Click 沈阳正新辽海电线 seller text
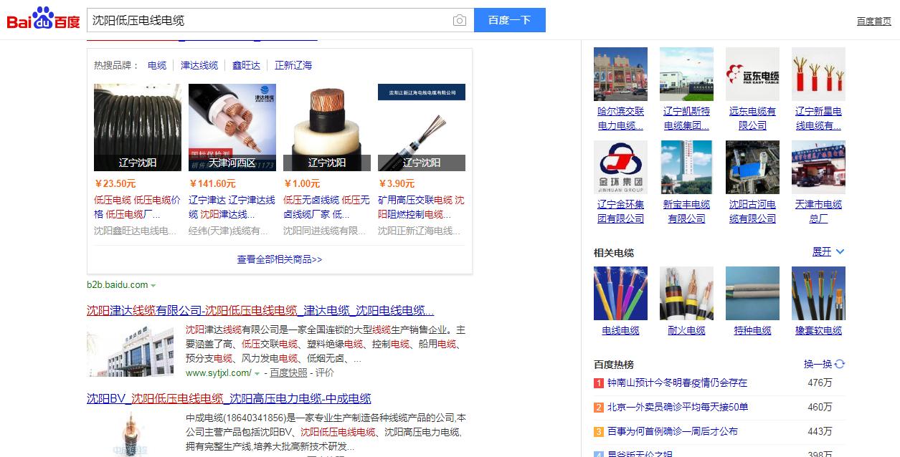The width and height of the screenshot is (900, 457). [x=420, y=231]
